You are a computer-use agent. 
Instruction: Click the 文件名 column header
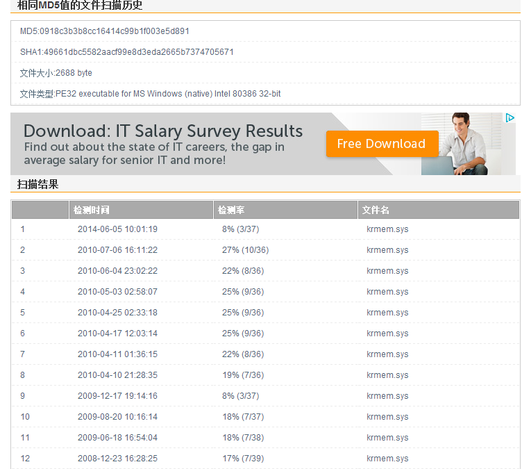click(439, 210)
